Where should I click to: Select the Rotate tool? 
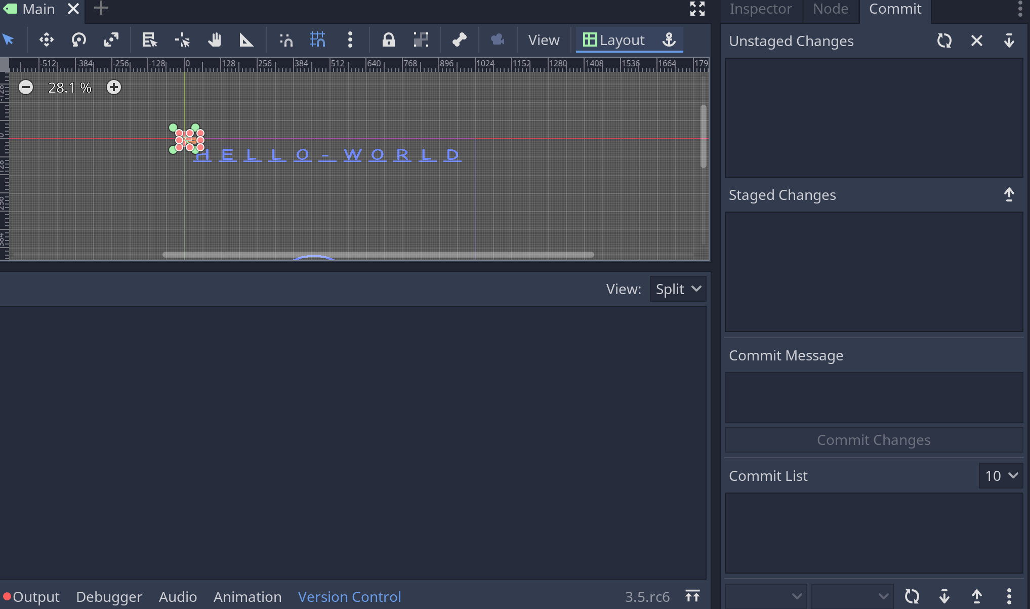click(78, 40)
